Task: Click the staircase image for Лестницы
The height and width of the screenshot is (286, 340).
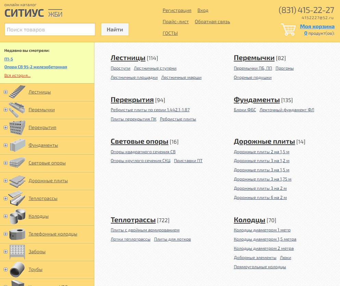Action: point(17,92)
